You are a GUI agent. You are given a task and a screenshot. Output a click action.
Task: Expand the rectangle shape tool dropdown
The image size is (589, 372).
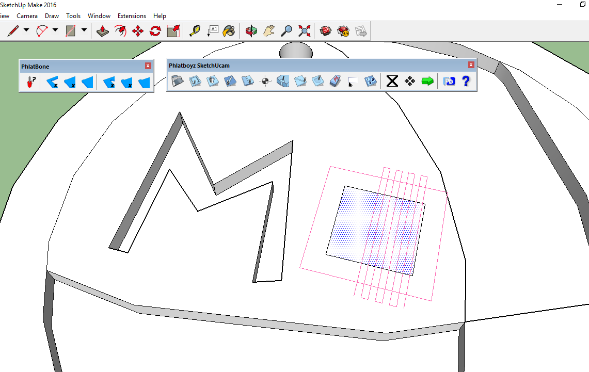pos(84,31)
